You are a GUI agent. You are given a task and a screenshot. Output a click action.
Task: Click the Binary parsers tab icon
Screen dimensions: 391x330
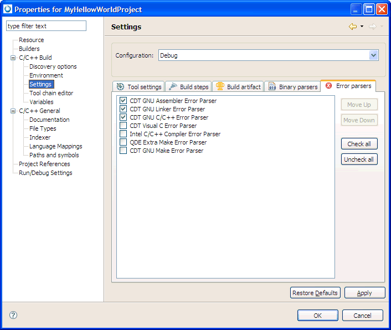click(x=272, y=87)
